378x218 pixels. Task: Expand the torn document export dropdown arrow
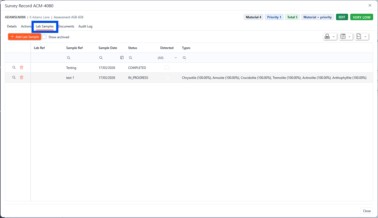(x=365, y=37)
